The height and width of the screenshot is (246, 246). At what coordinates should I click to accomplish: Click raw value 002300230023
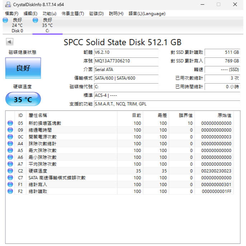pos(216,171)
